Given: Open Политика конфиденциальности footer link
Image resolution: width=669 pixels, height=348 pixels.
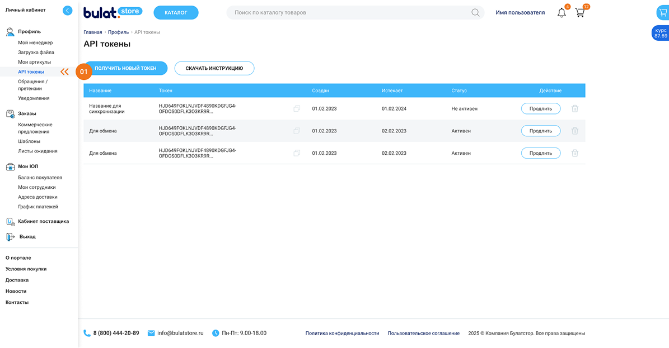Looking at the screenshot, I should [342, 333].
